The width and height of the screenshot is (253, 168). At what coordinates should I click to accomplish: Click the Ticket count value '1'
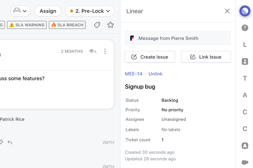[x=163, y=140]
